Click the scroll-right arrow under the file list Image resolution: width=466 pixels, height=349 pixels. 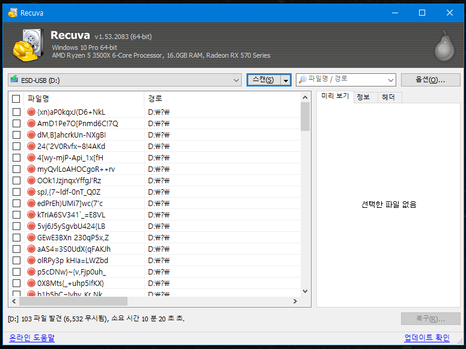point(295,301)
